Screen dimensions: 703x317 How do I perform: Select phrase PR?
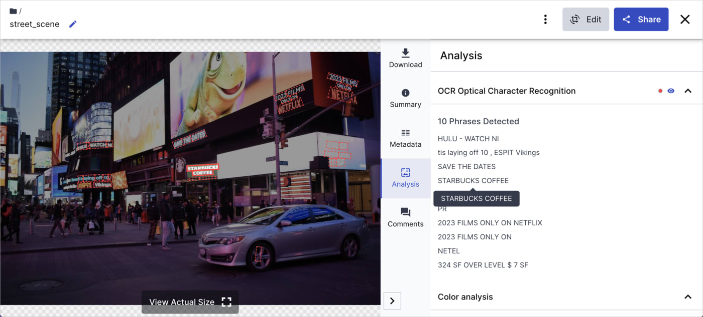pyautogui.click(x=442, y=209)
